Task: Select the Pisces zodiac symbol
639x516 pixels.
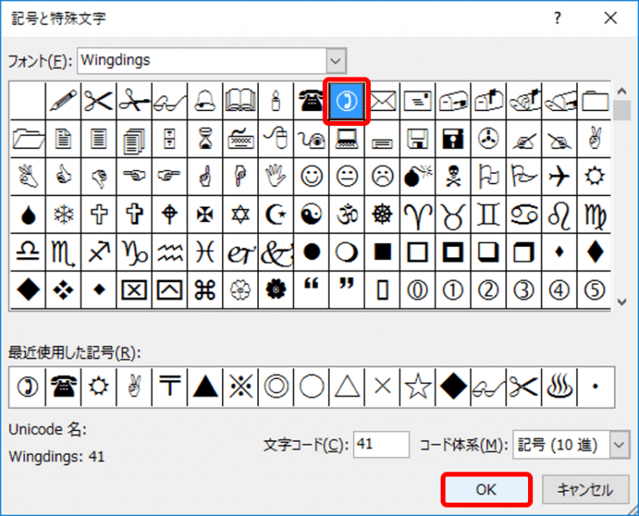Action: point(205,252)
